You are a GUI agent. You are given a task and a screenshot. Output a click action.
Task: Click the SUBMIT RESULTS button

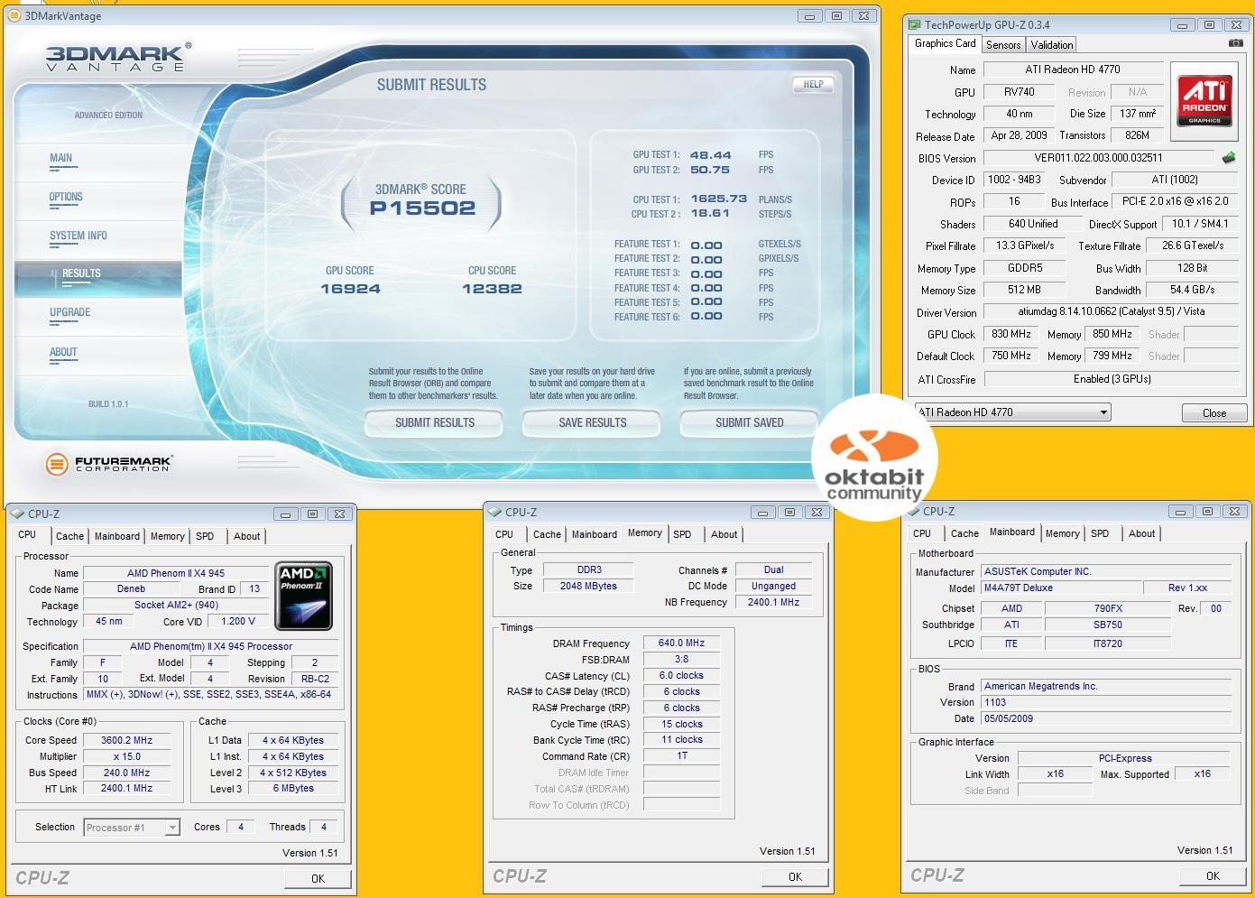tap(434, 422)
